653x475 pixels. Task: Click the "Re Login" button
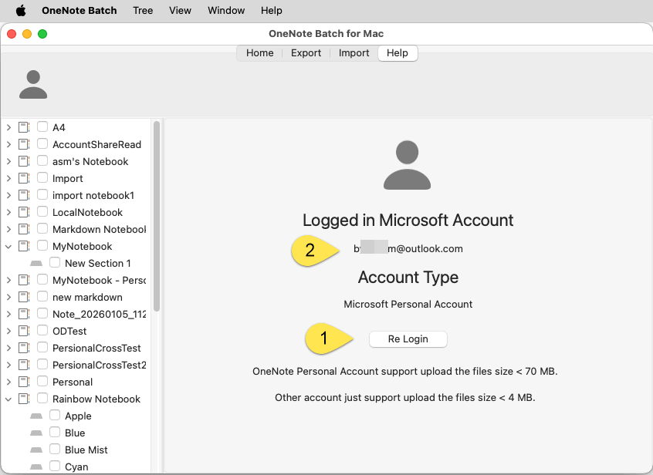click(408, 339)
